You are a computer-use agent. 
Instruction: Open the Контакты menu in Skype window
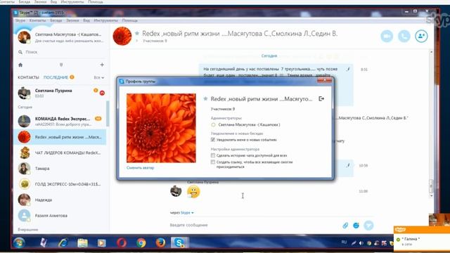(37, 20)
